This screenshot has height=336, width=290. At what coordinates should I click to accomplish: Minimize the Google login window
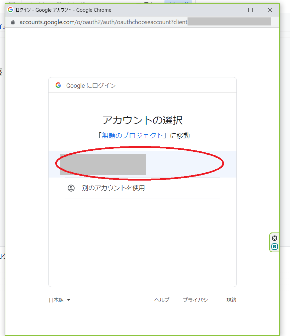[231, 10]
